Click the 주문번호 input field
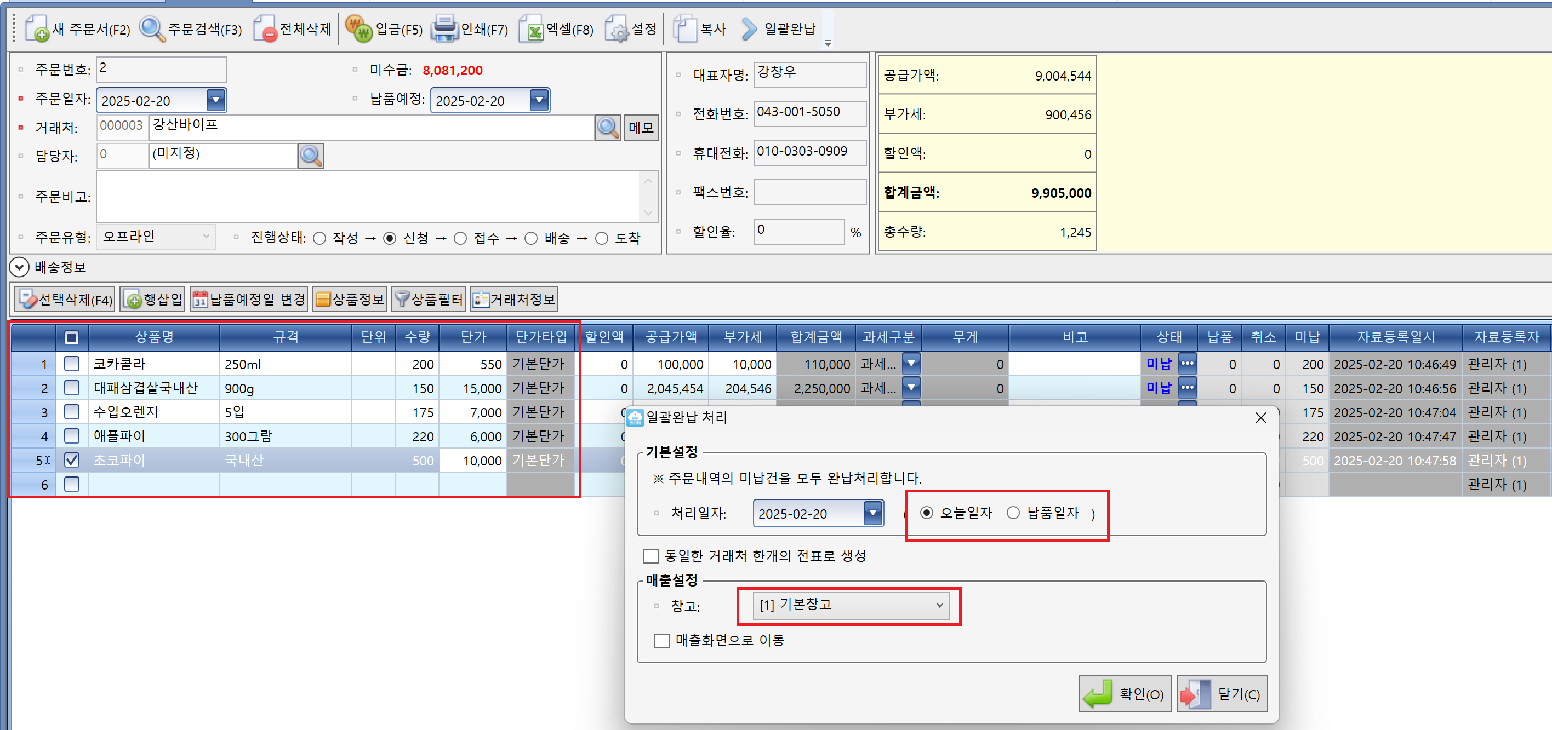Screen dimensions: 1552x730 pyautogui.click(x=162, y=69)
